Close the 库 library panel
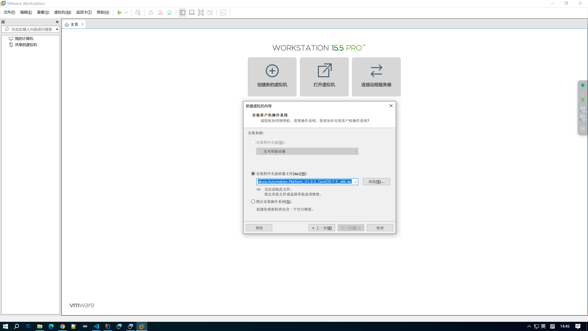Viewport: 588px width, 331px height. pos(57,22)
